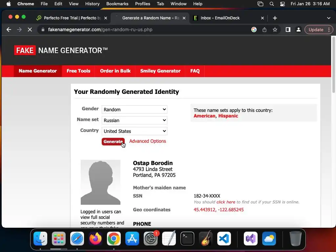
Task: Open Firefox from the Dock
Action: pyautogui.click(x=95, y=239)
